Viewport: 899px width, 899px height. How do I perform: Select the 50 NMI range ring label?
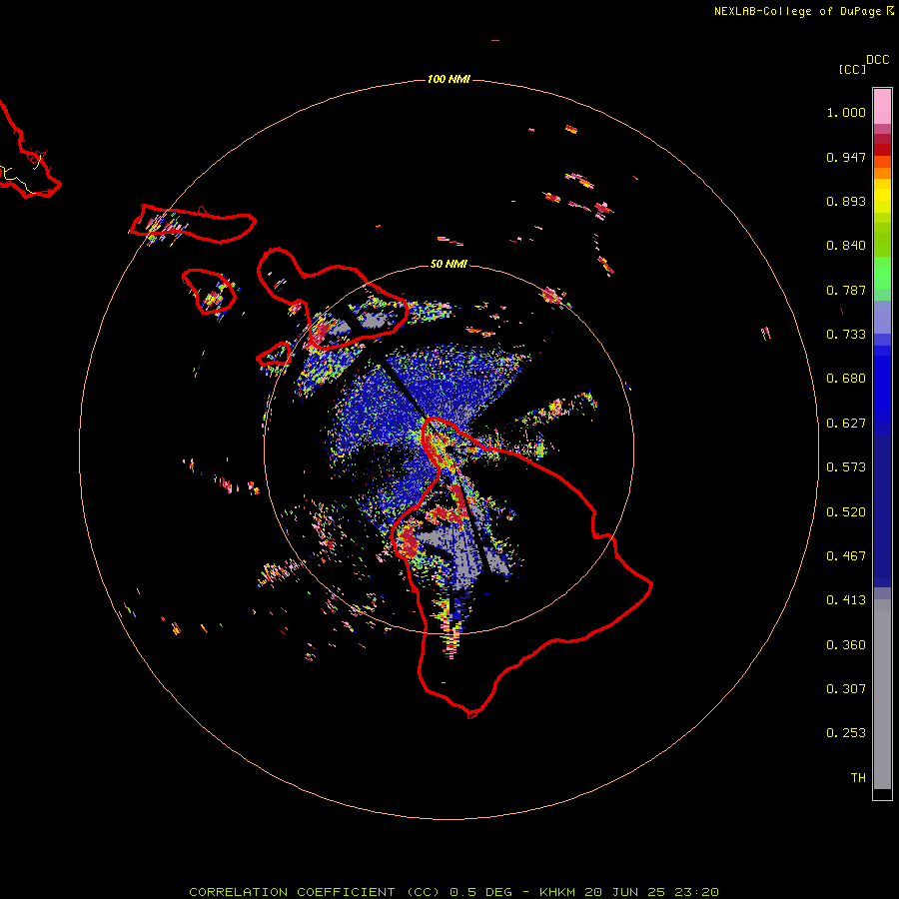pyautogui.click(x=449, y=264)
